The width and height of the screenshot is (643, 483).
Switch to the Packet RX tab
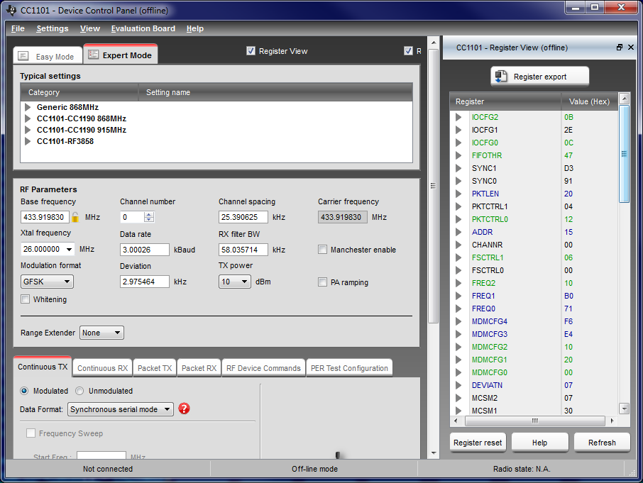199,368
